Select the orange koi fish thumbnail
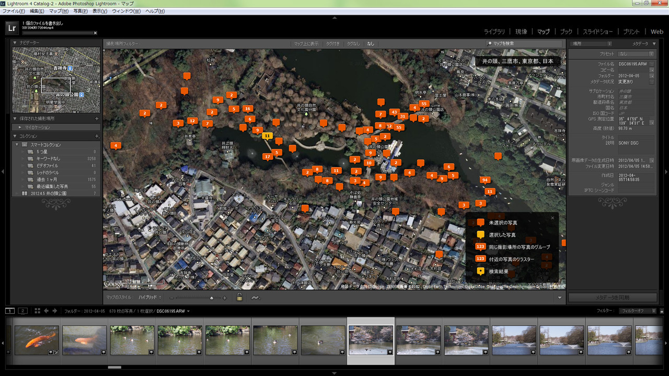Screen dimensions: 669x376 pos(37,340)
